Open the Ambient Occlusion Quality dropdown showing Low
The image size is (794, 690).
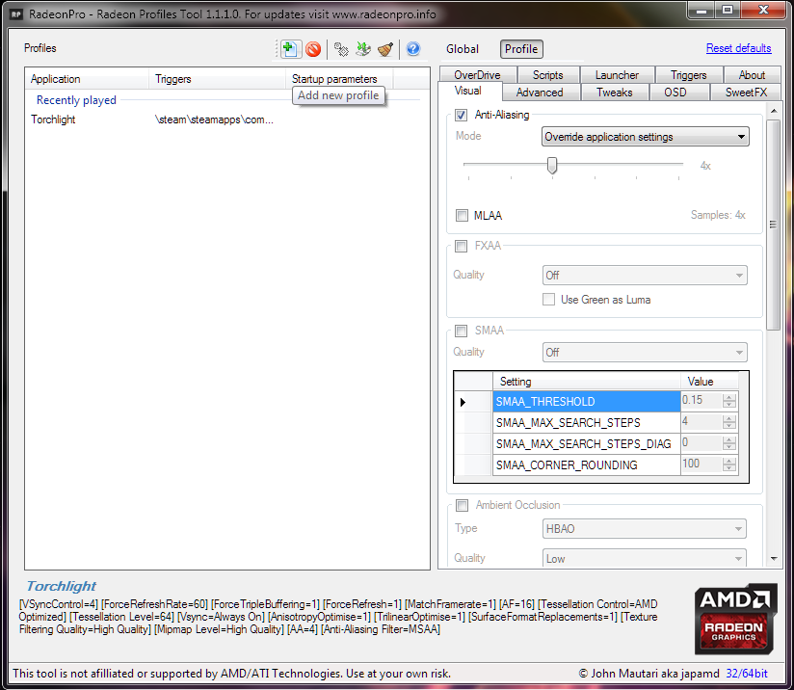[x=644, y=558]
